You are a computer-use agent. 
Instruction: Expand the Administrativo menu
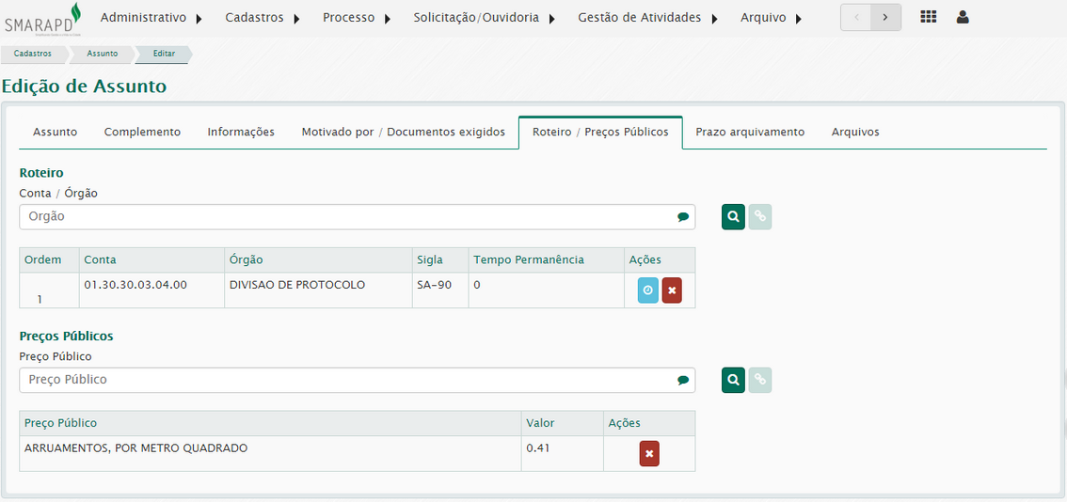tap(151, 18)
